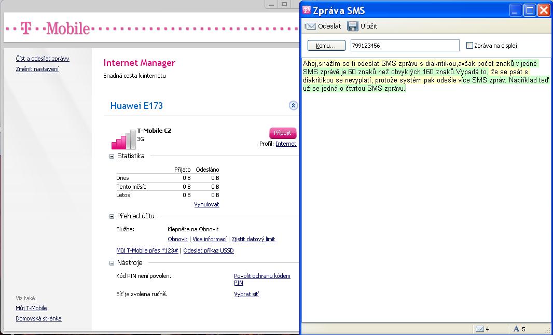Open Můj T-Mobile link under Viz také
Viewport: 553px width, 335px height.
(x=31, y=308)
